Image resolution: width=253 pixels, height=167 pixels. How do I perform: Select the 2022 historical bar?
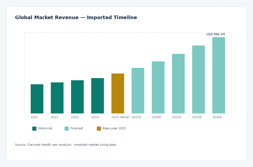(57, 98)
